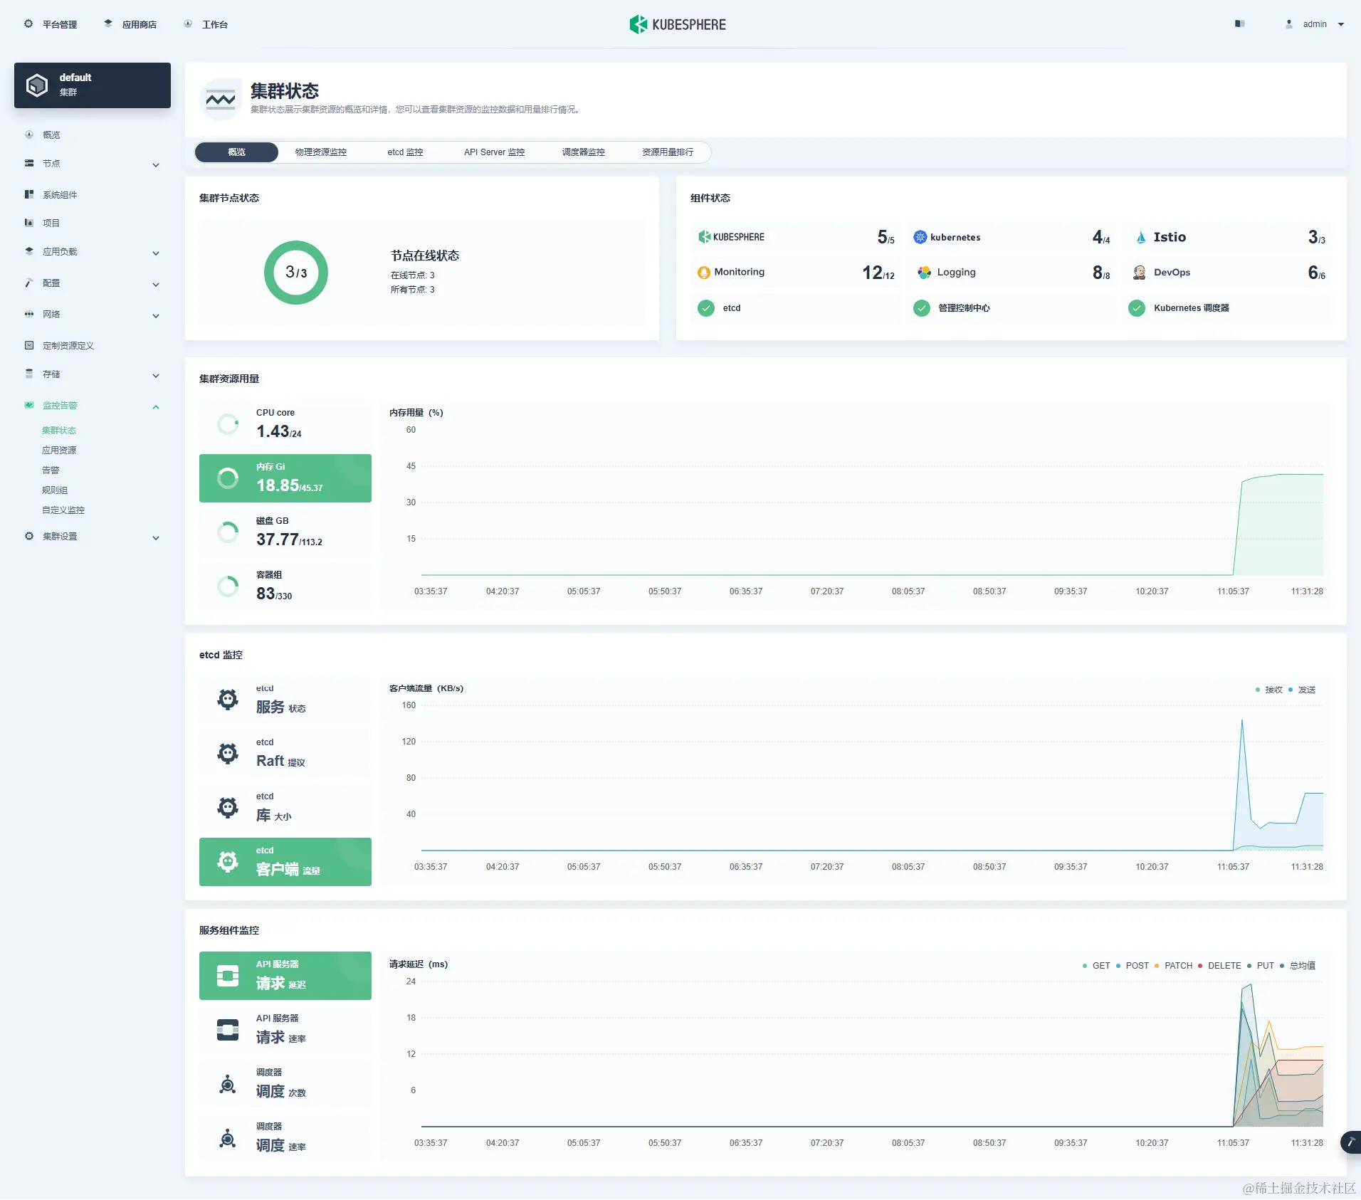Click the Istio component icon

[x=1140, y=237]
